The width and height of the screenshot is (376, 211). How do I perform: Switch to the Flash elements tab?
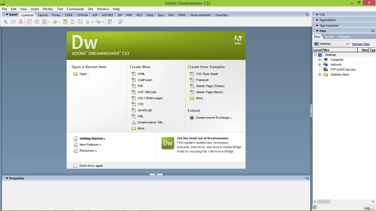[x=201, y=15]
